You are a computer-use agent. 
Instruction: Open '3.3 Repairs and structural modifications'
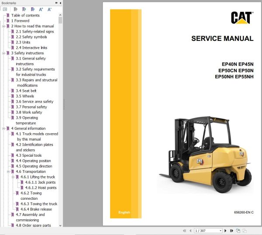point(37,83)
